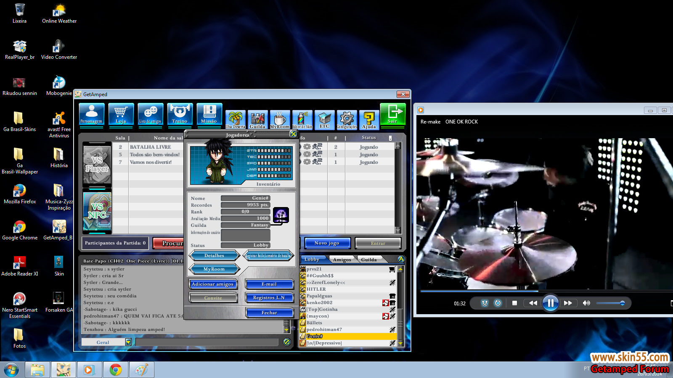Select the VS NPC mode thumbnail
673x378 pixels.
97,212
